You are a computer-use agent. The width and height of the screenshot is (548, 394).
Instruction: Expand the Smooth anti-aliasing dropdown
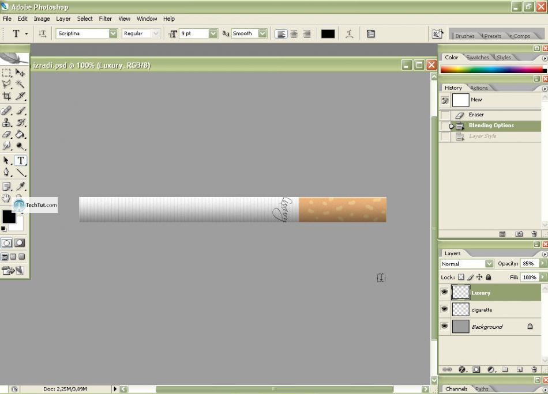(x=262, y=34)
